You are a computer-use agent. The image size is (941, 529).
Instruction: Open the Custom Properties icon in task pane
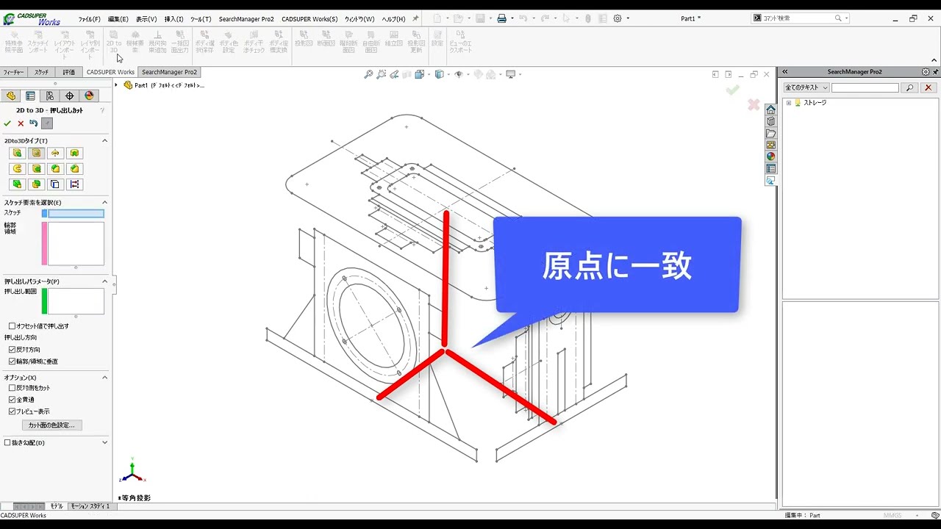(770, 168)
